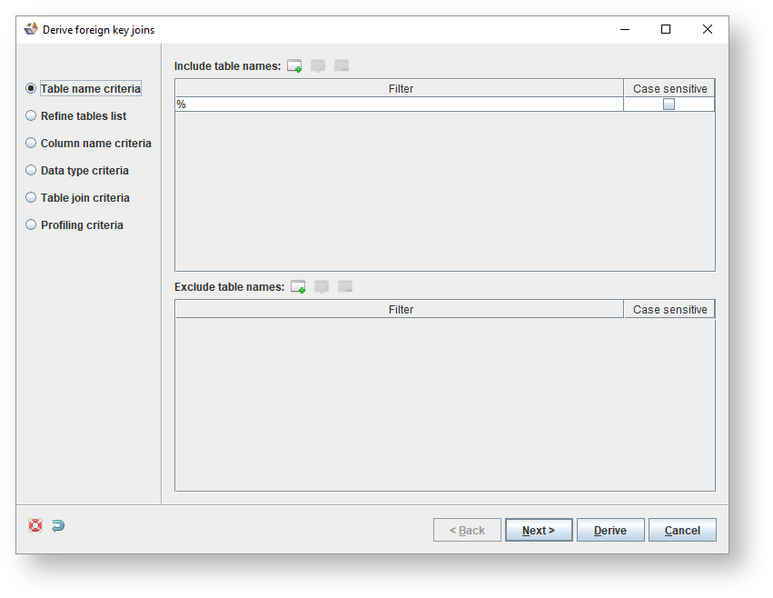The height and width of the screenshot is (598, 773).
Task: Click edit icon for include table names
Action: (x=318, y=65)
